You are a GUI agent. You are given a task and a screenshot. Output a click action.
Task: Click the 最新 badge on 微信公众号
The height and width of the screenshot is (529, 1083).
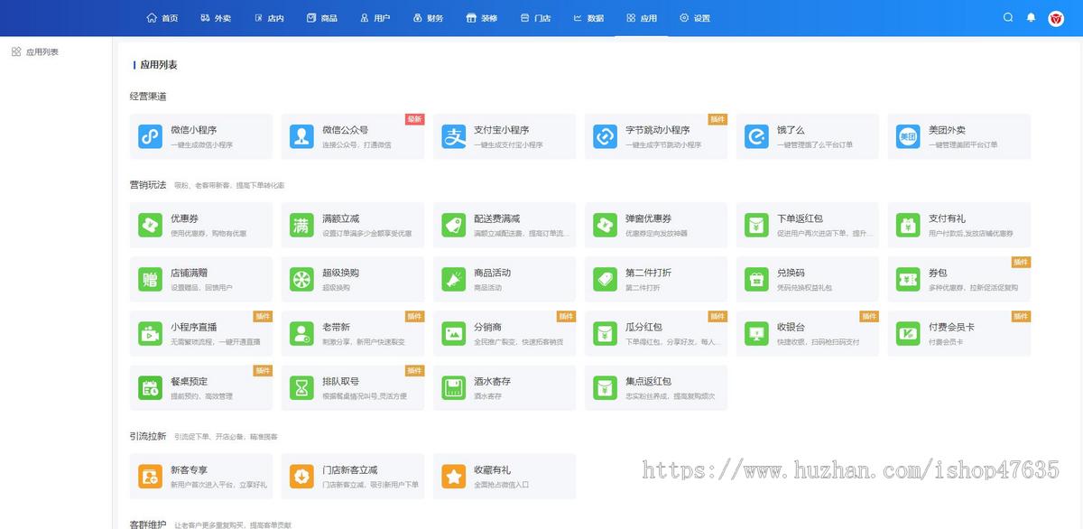pyautogui.click(x=414, y=118)
